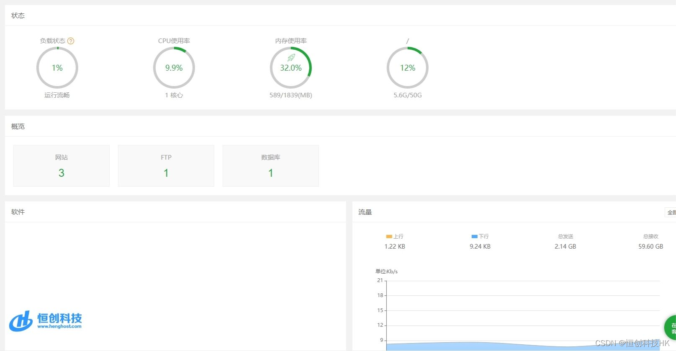Click the 软件 panel header
676x351 pixels.
point(18,212)
